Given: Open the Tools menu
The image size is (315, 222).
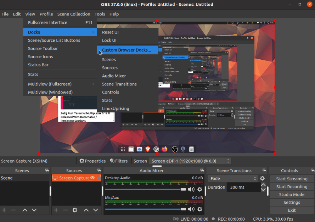Looking at the screenshot, I should point(100,14).
